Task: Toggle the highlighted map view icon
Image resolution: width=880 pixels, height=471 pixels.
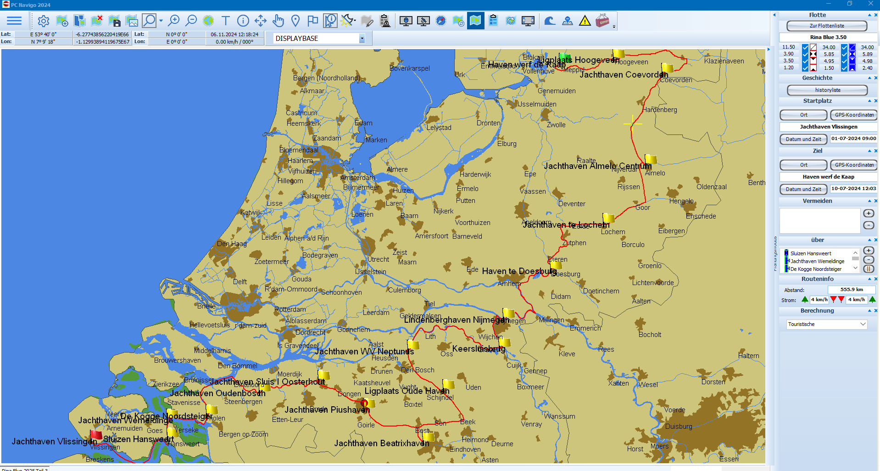Action: [x=476, y=21]
